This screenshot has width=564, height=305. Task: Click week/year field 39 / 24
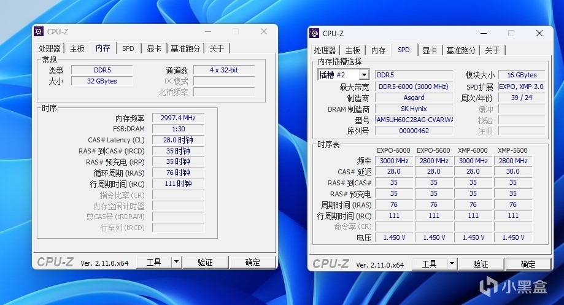[522, 98]
